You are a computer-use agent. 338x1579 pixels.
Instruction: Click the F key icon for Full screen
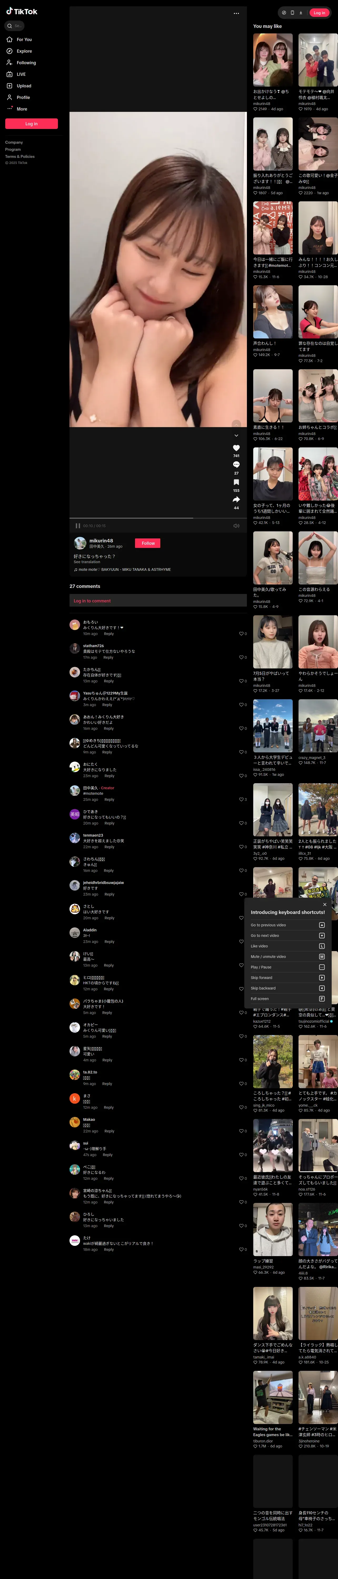(322, 998)
